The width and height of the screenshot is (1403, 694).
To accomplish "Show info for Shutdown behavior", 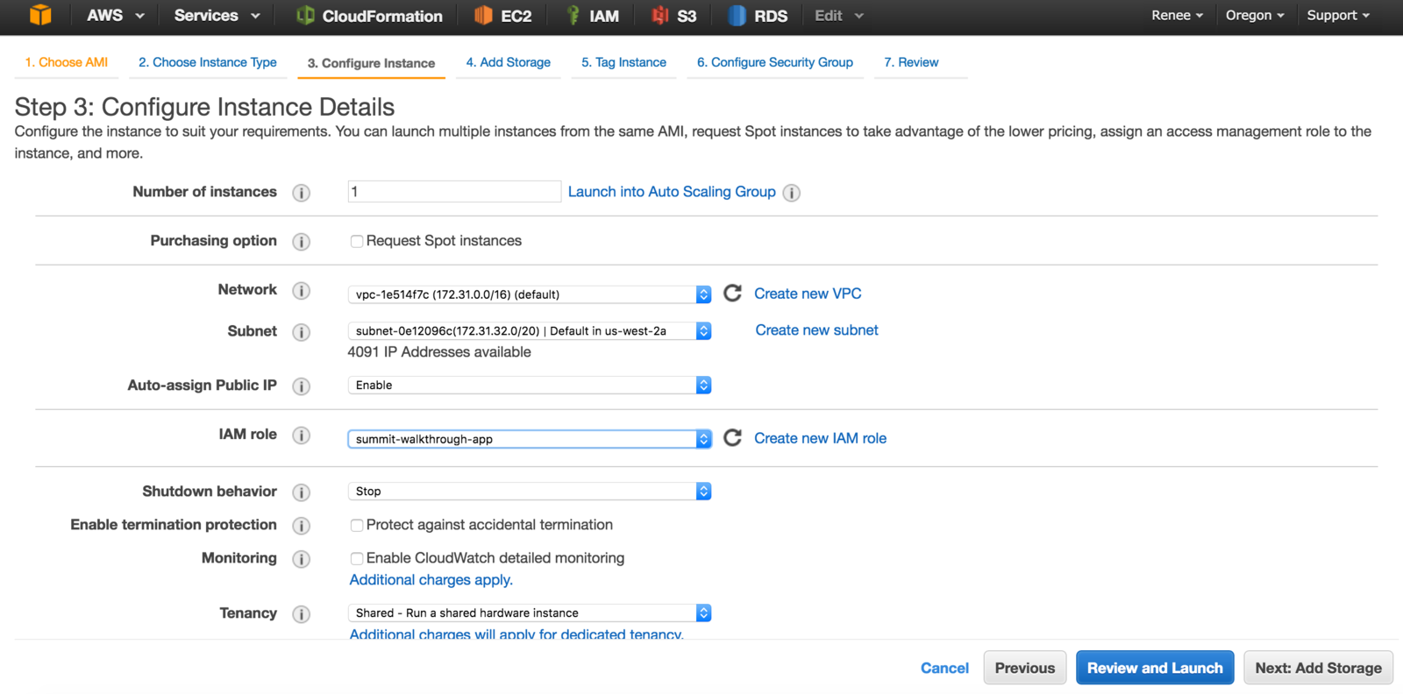I will point(302,492).
